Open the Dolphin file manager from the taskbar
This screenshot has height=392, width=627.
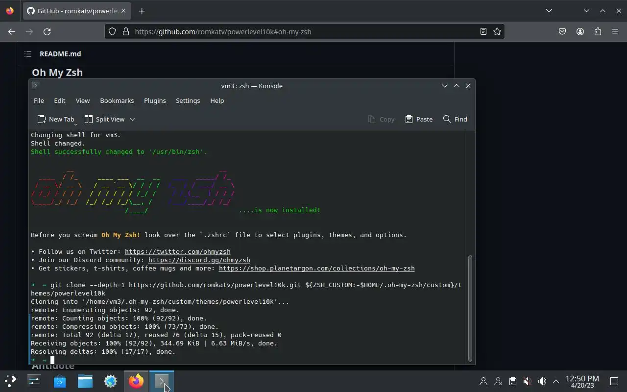pyautogui.click(x=85, y=381)
